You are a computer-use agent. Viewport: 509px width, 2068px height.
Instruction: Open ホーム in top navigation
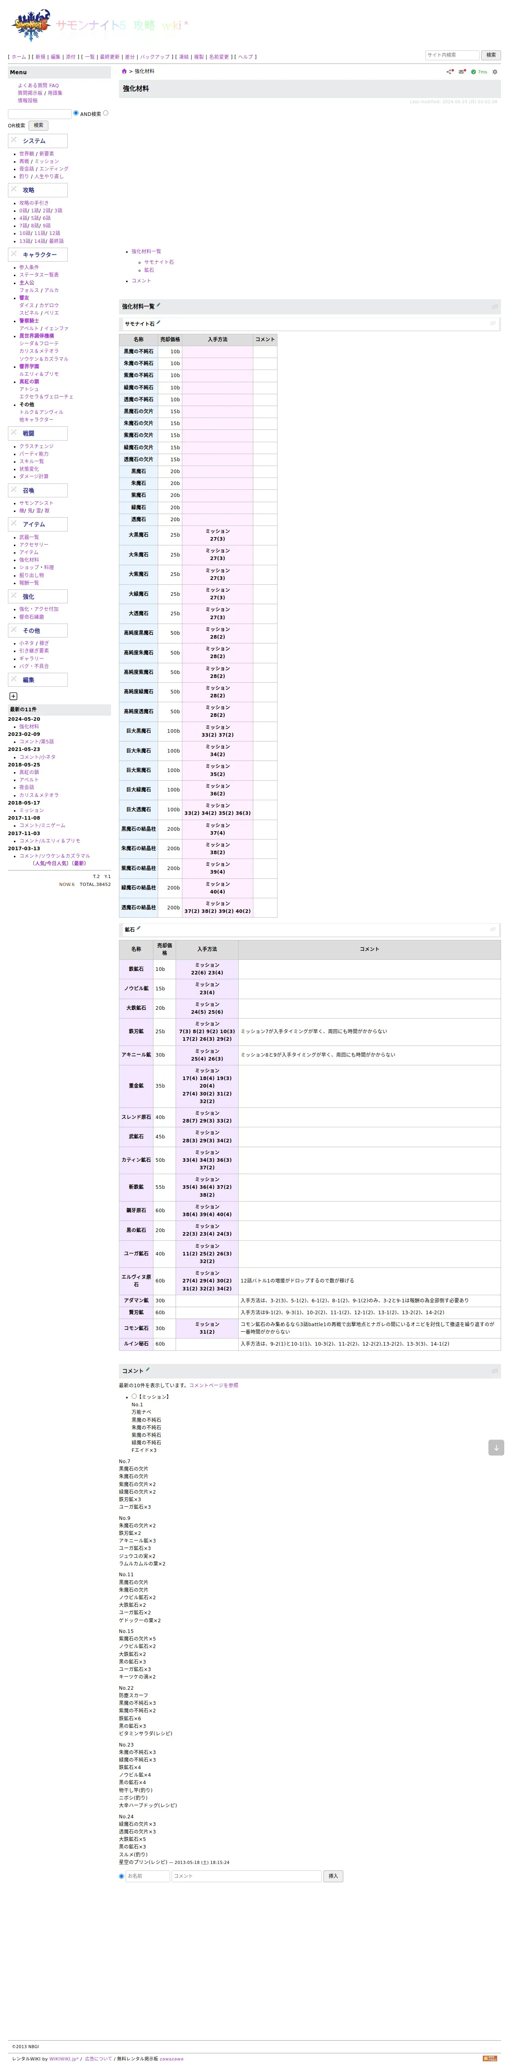(19, 57)
